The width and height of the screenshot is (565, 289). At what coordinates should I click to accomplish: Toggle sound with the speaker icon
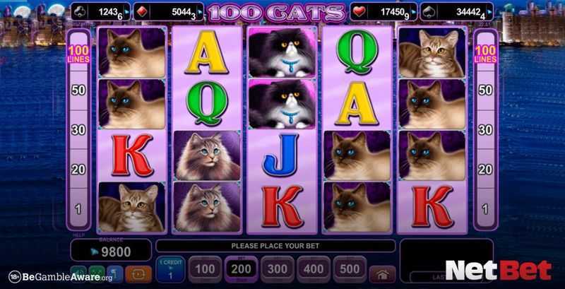point(78,272)
